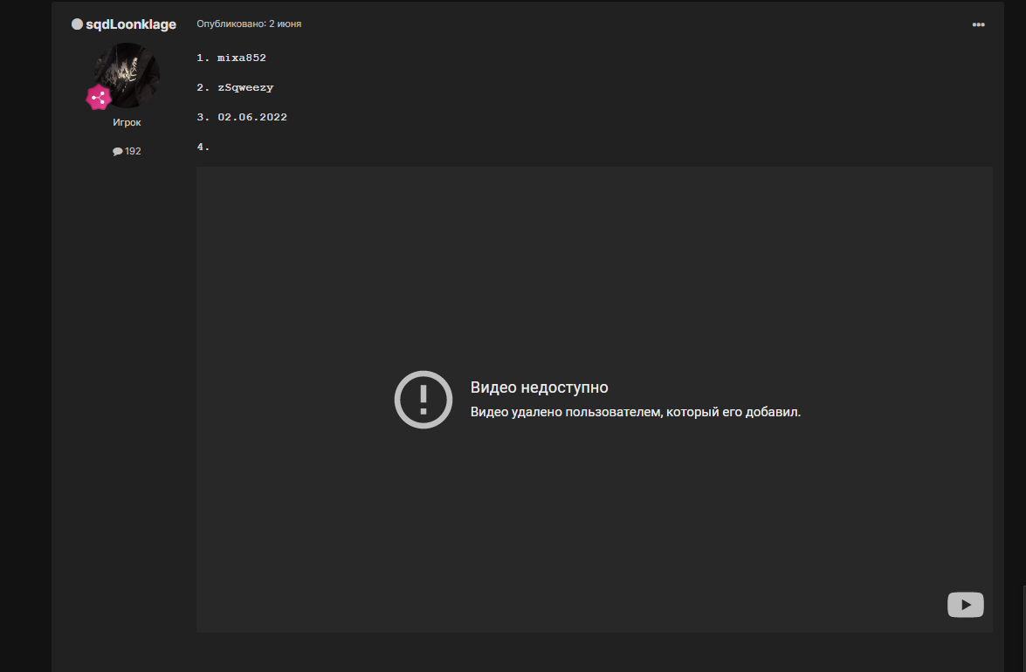Click the text 'Видео удалено пользователем, который его добавил.'

tap(636, 412)
